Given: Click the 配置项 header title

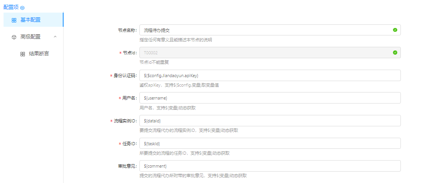Looking at the screenshot, I should pos(11,7).
